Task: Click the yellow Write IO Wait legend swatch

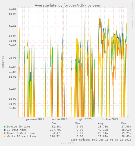Action: (x=5, y=136)
